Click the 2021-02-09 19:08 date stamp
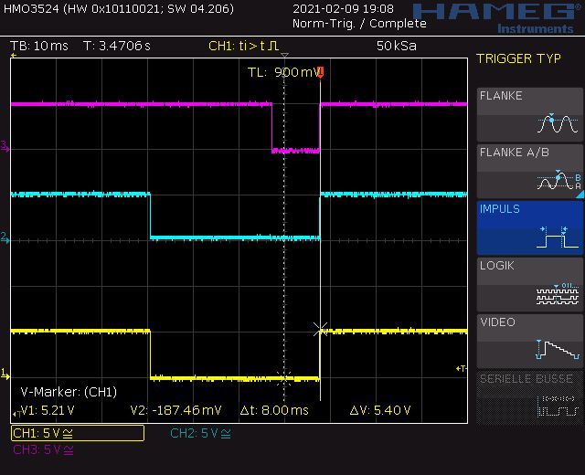585x475 pixels. click(x=343, y=8)
